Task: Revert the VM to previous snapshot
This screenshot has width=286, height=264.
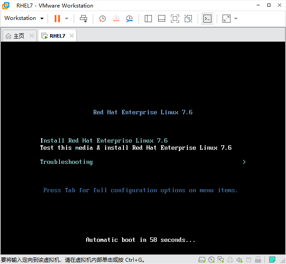Action: point(116,19)
